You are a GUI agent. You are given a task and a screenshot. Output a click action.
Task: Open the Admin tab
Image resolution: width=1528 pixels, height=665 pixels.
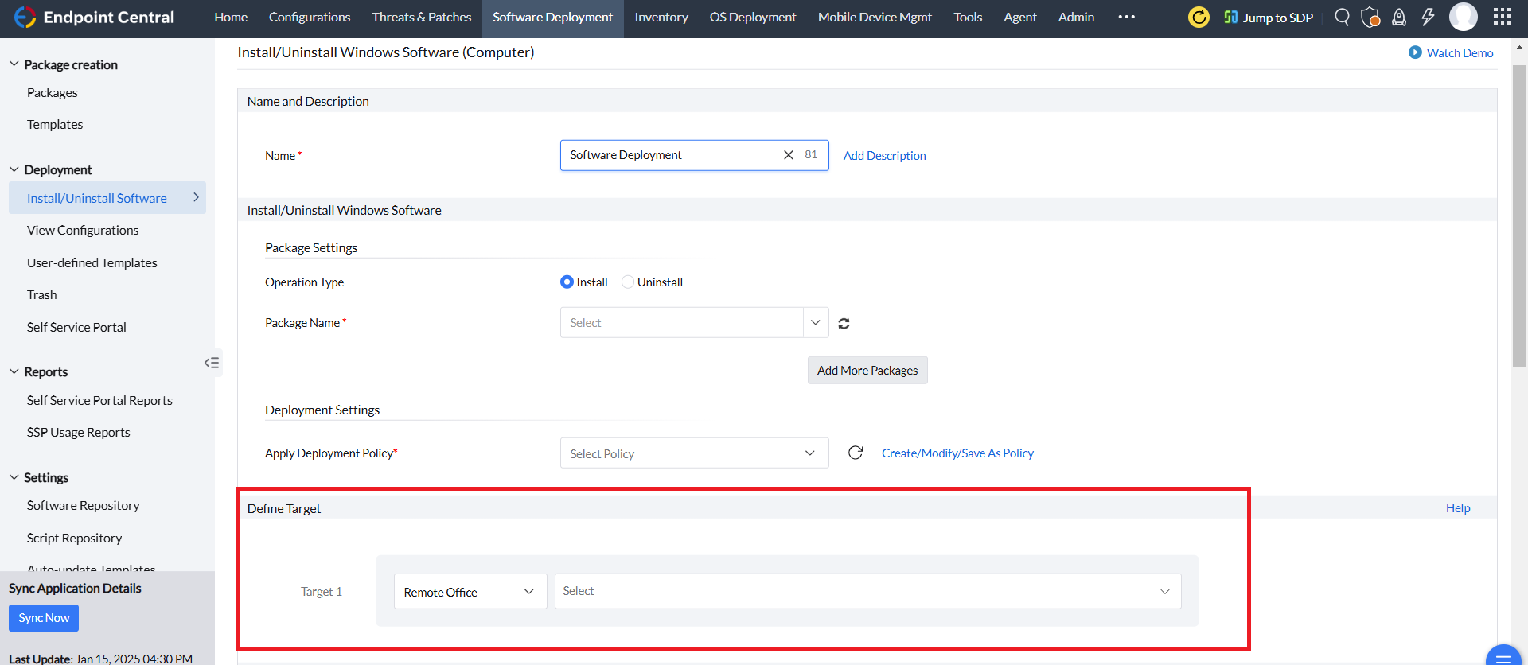coord(1076,17)
